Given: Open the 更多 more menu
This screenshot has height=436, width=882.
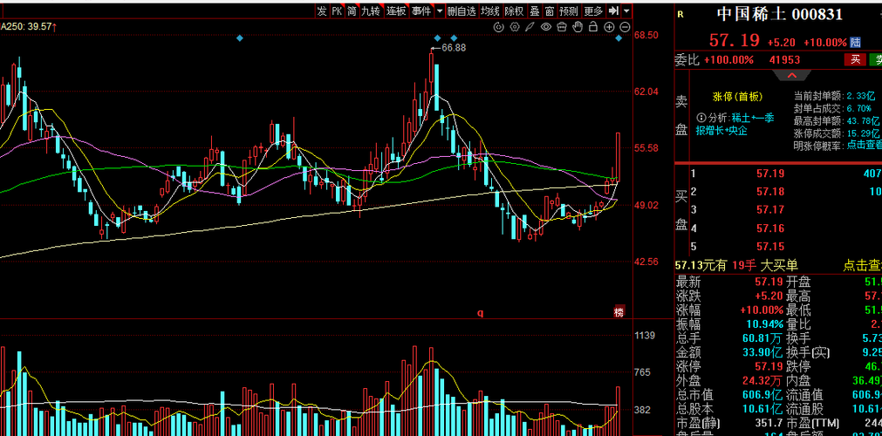Looking at the screenshot, I should (x=593, y=10).
